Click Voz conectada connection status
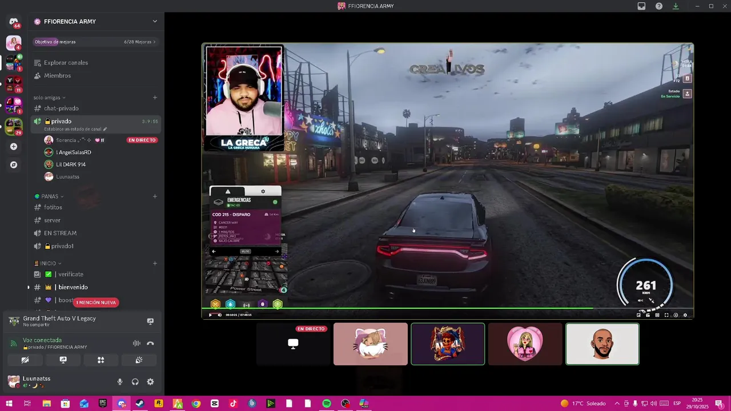Screen dimensions: 731x411 [x=42, y=340]
